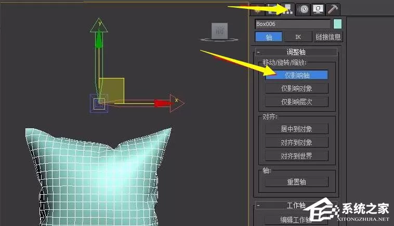
Task: Switch to the Display panel tab
Action: (x=318, y=9)
